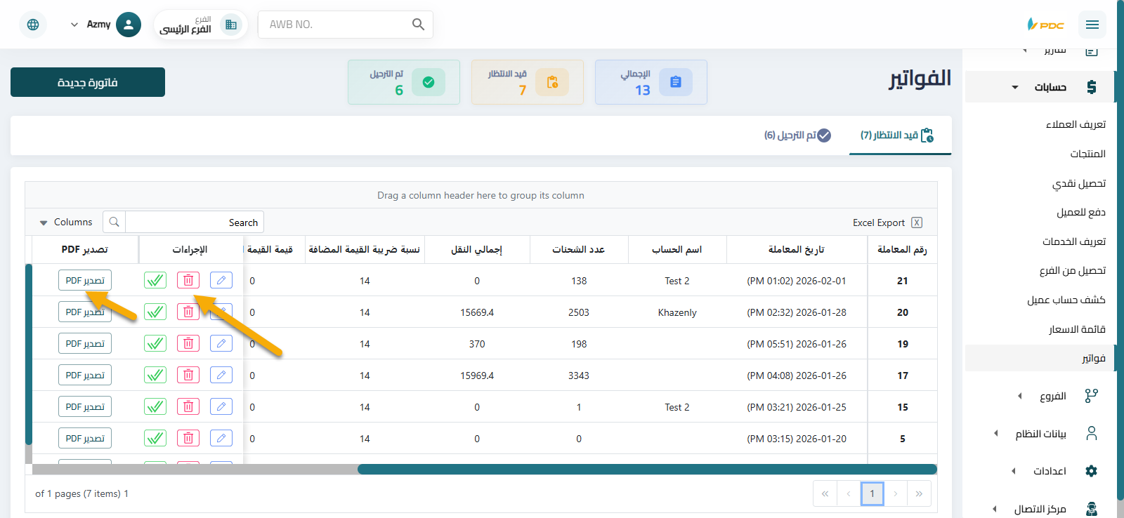1124x518 pixels.
Task: Export invoice 17 as PDF
Action: point(85,375)
